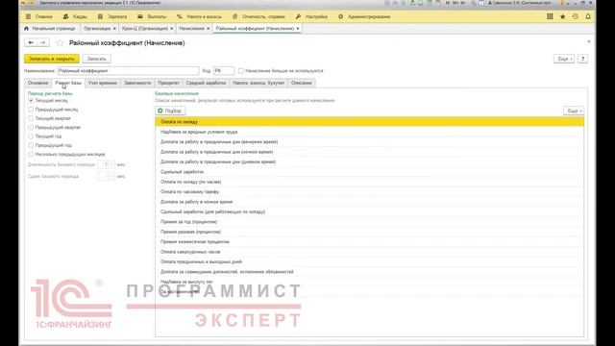Viewport: 615px width, 346px height.
Task: Select Текущий год radio button
Action: [31, 136]
